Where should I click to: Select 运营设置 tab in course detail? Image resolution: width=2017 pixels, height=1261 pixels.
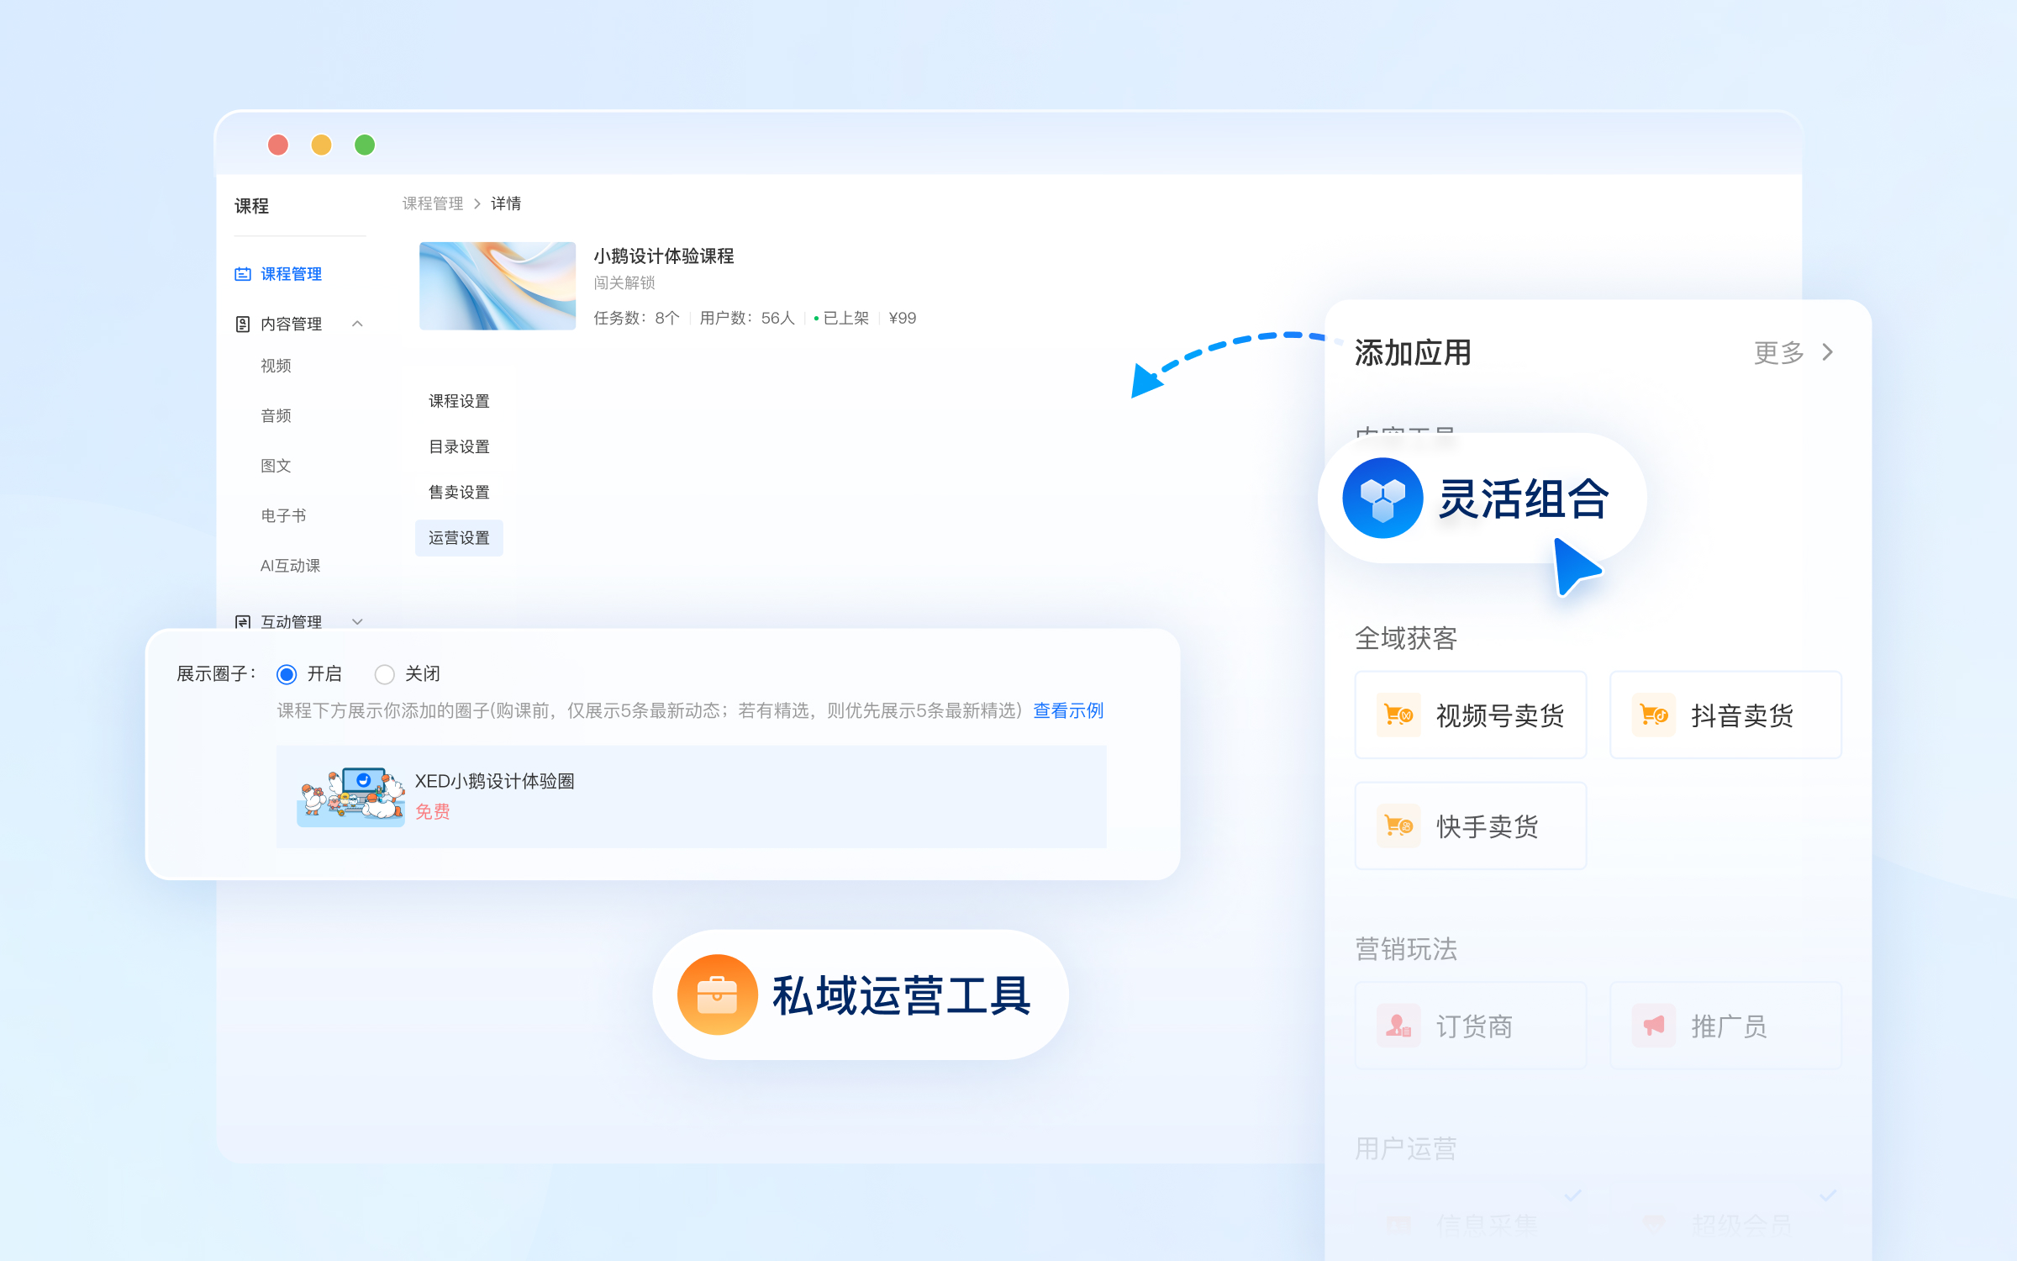tap(457, 537)
